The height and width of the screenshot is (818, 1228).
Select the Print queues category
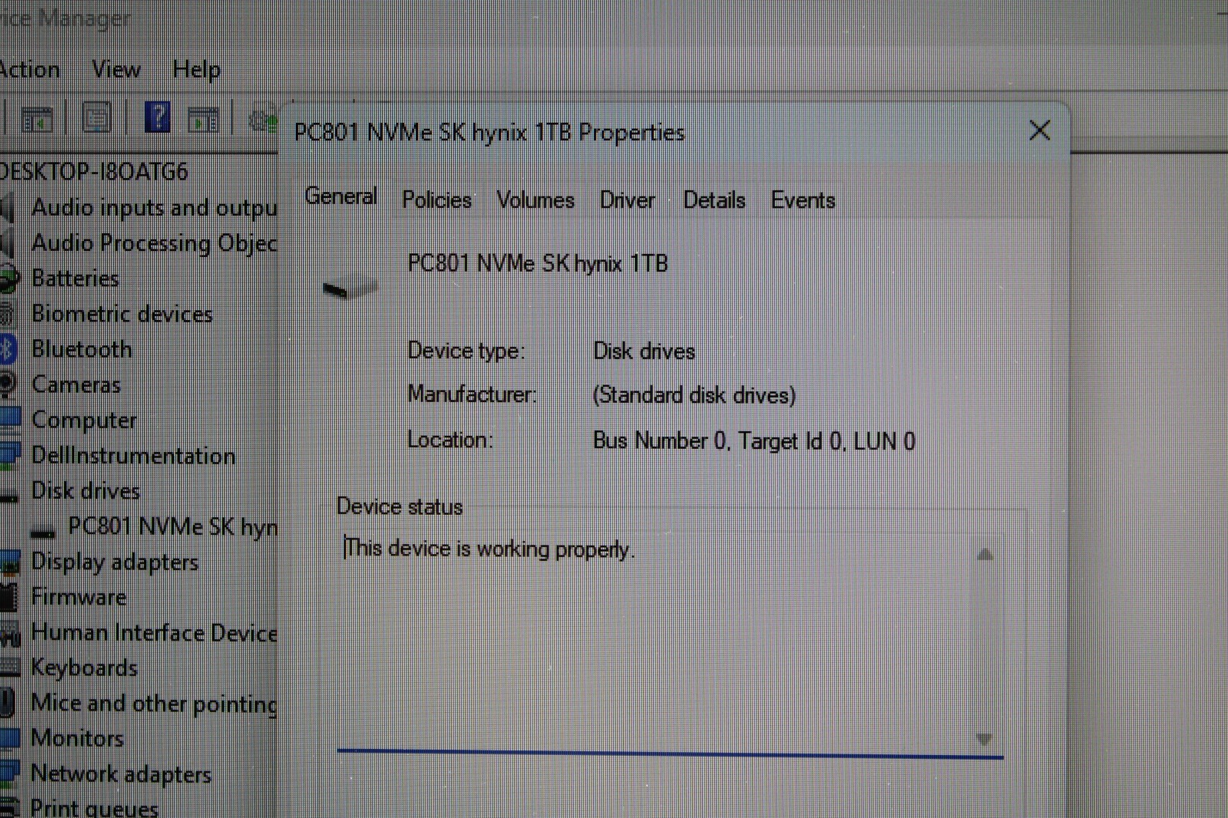[94, 808]
